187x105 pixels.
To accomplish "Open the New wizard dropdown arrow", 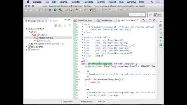I will click(29, 10).
